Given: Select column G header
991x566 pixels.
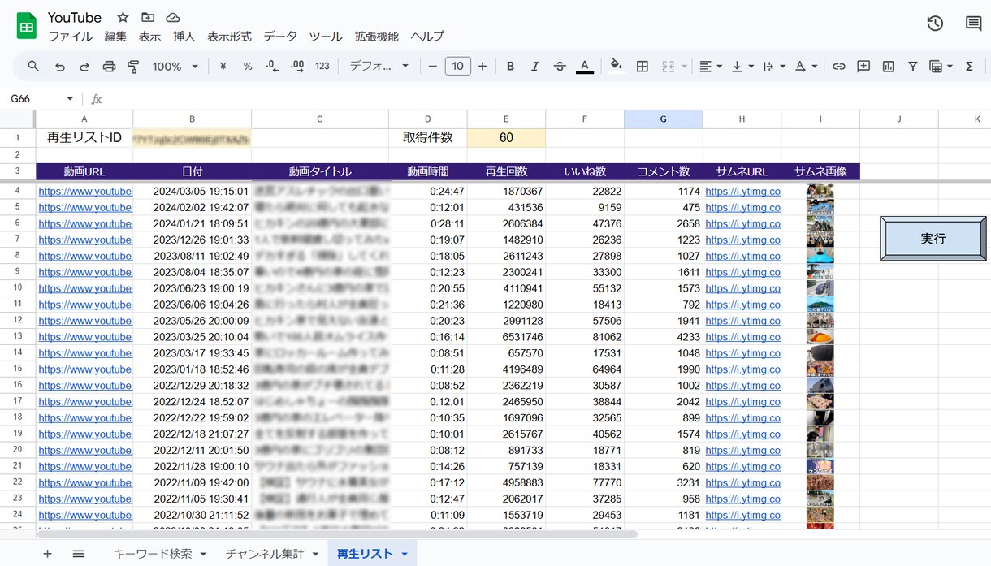Looking at the screenshot, I should point(663,119).
